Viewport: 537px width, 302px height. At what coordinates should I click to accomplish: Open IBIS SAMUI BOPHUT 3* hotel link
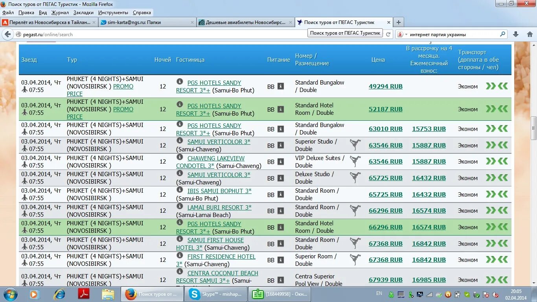click(219, 191)
